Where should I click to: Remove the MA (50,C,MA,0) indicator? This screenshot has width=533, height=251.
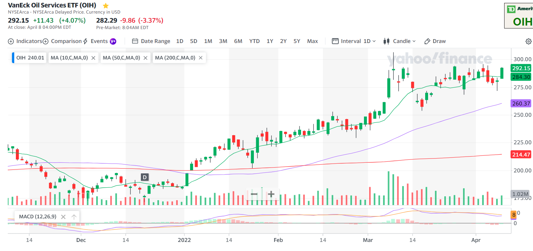(x=145, y=58)
